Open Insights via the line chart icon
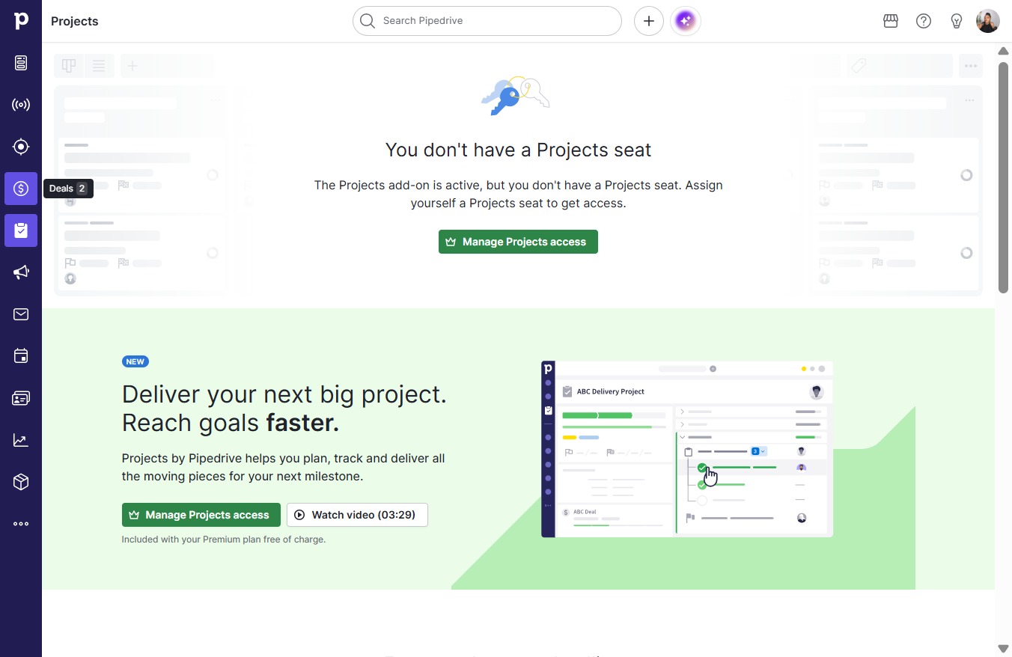The height and width of the screenshot is (657, 1012). (x=21, y=440)
